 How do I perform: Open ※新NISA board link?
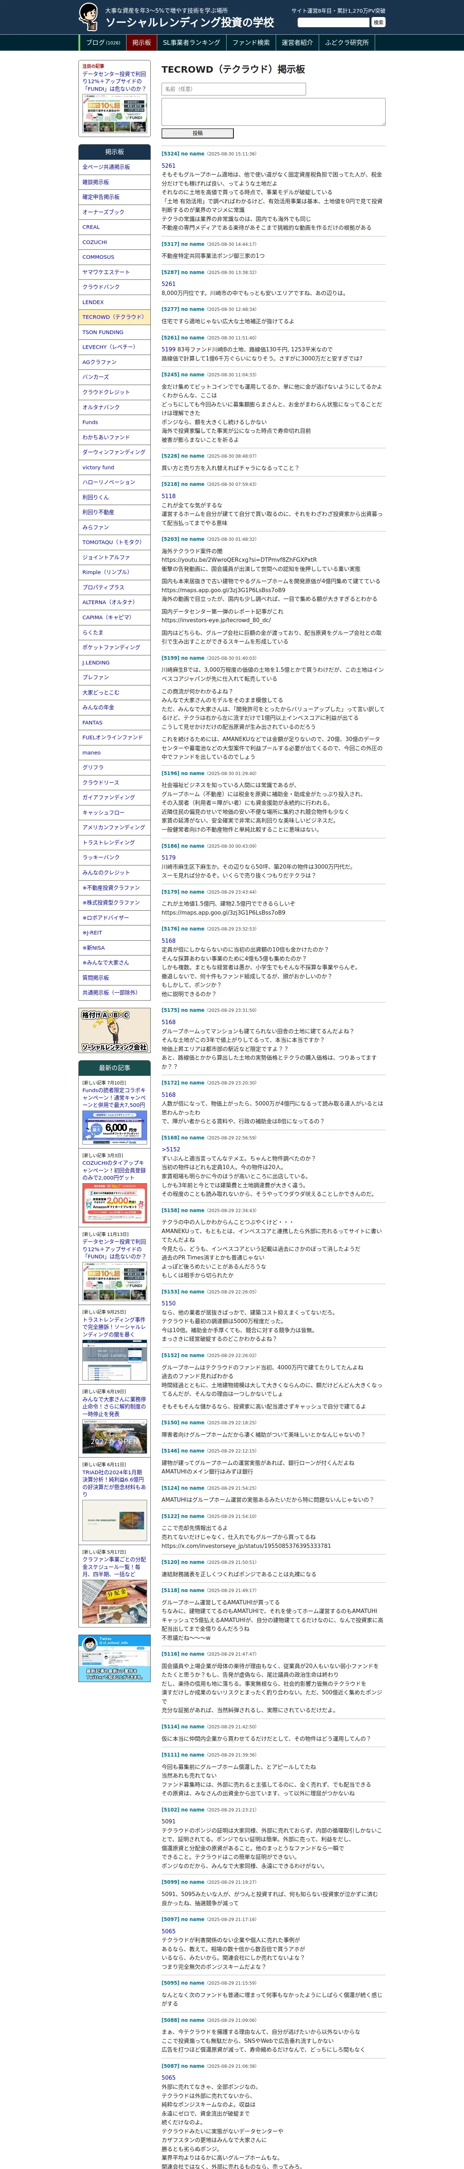point(115,948)
